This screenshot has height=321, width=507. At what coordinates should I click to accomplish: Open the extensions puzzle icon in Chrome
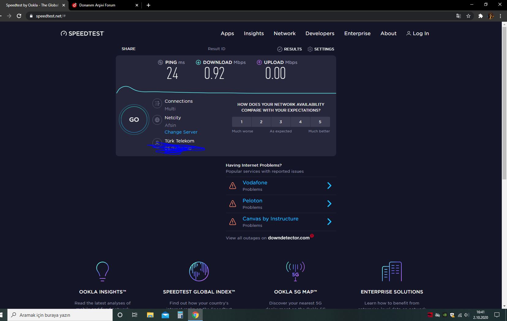click(480, 16)
